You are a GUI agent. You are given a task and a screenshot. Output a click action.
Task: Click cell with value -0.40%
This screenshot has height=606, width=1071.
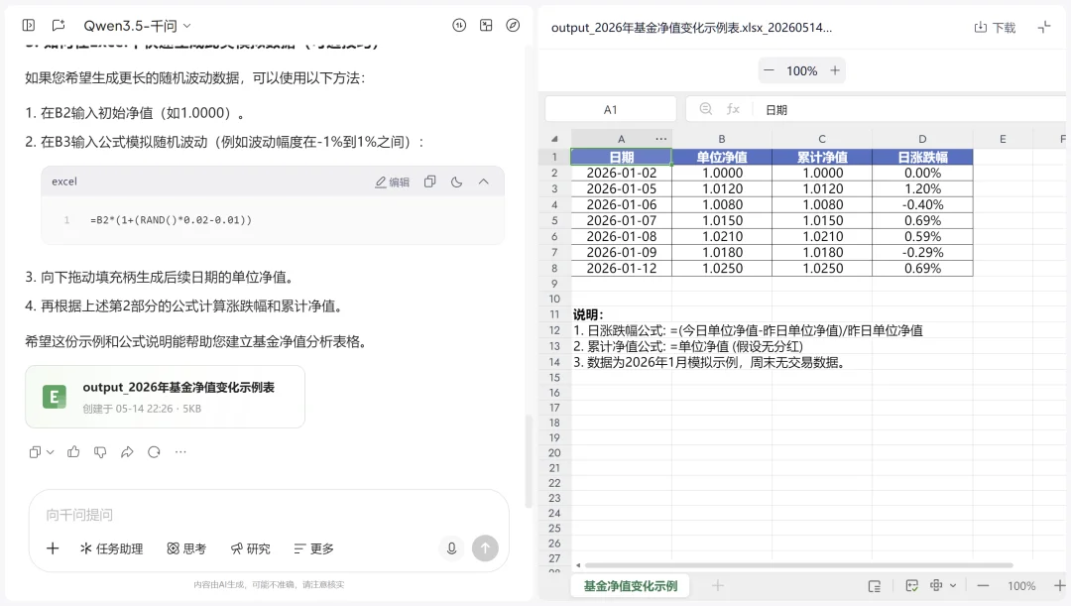[x=923, y=205]
